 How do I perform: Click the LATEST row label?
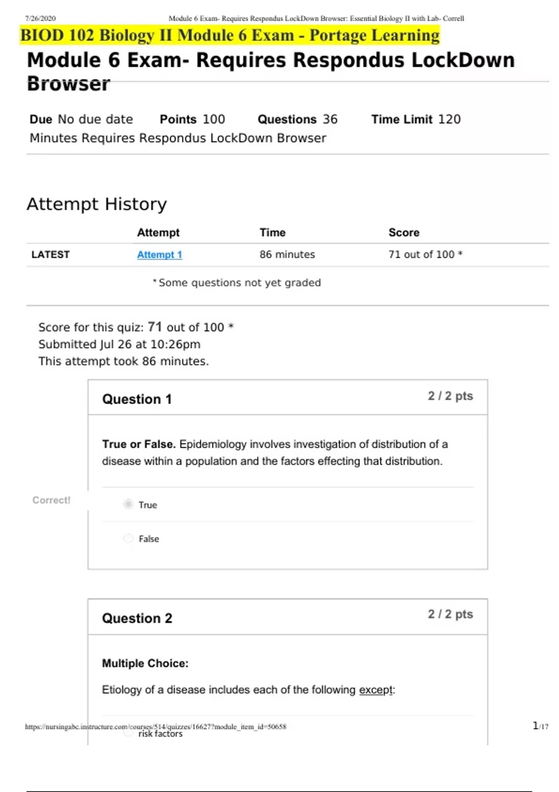click(50, 254)
